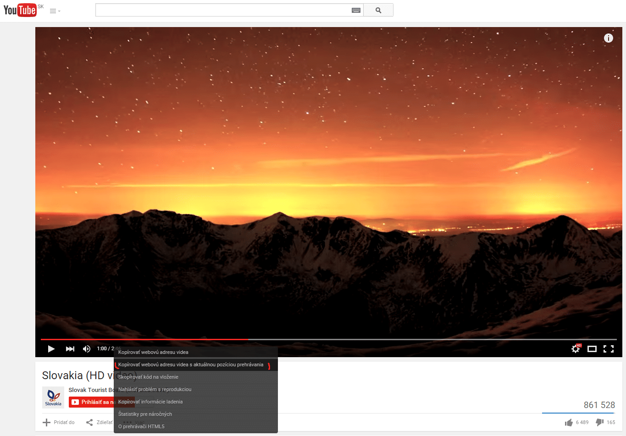
Task: Open the on-screen keyboard icon
Action: coord(356,10)
